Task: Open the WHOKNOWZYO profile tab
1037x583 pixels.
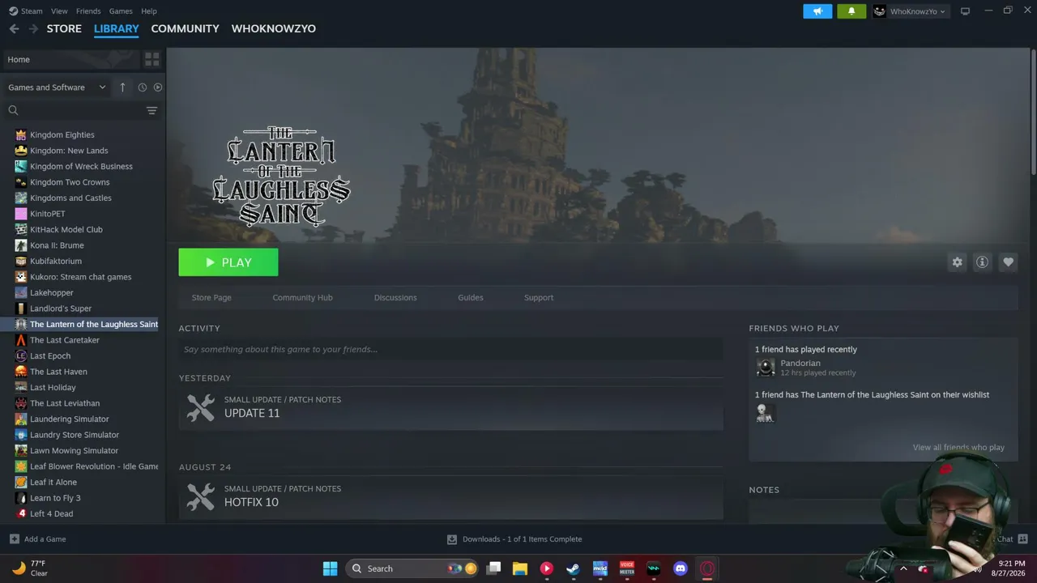Action: 274,28
